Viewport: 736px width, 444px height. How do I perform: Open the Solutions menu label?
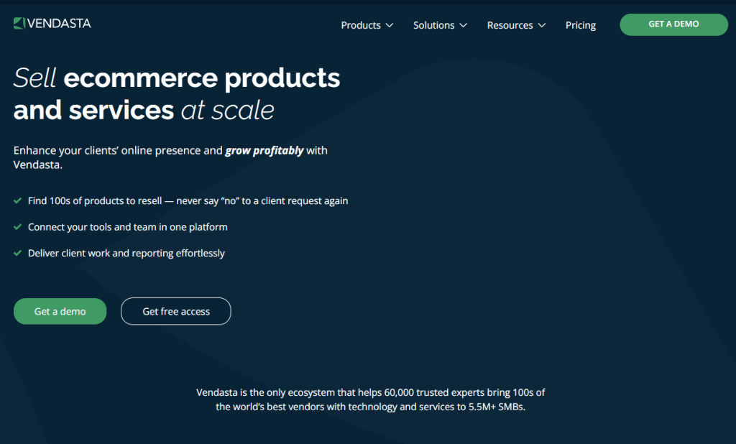(x=433, y=25)
